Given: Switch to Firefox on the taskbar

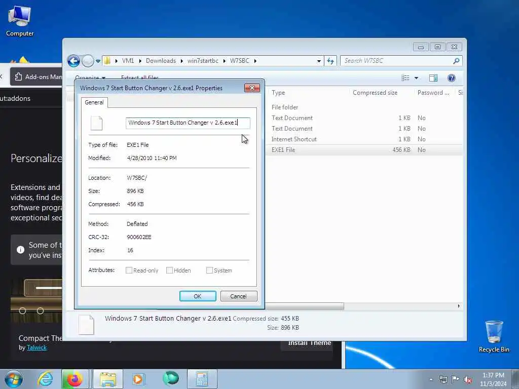Looking at the screenshot, I should tap(75, 379).
